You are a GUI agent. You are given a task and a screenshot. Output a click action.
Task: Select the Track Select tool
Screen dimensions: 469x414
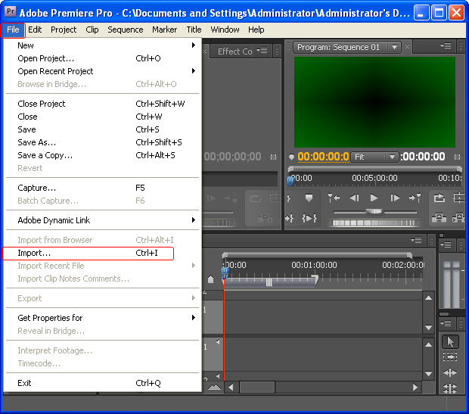[450, 356]
